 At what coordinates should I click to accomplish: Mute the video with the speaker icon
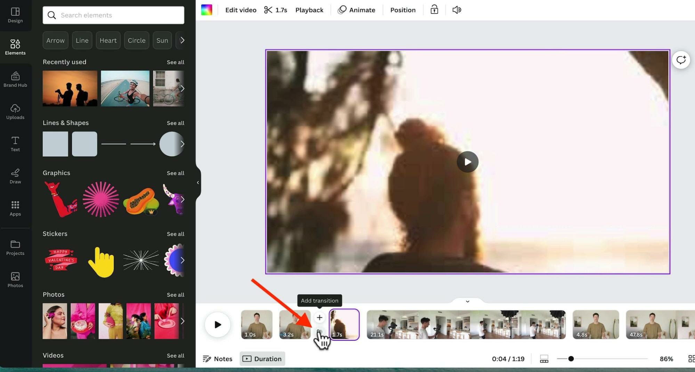pyautogui.click(x=456, y=9)
